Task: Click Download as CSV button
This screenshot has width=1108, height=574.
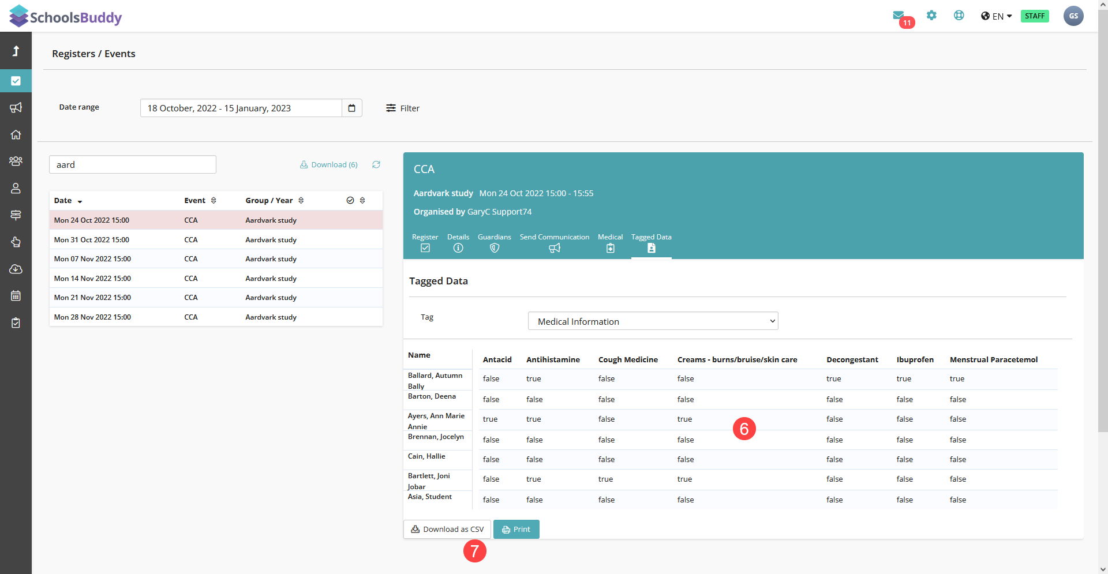Action: [x=447, y=530]
